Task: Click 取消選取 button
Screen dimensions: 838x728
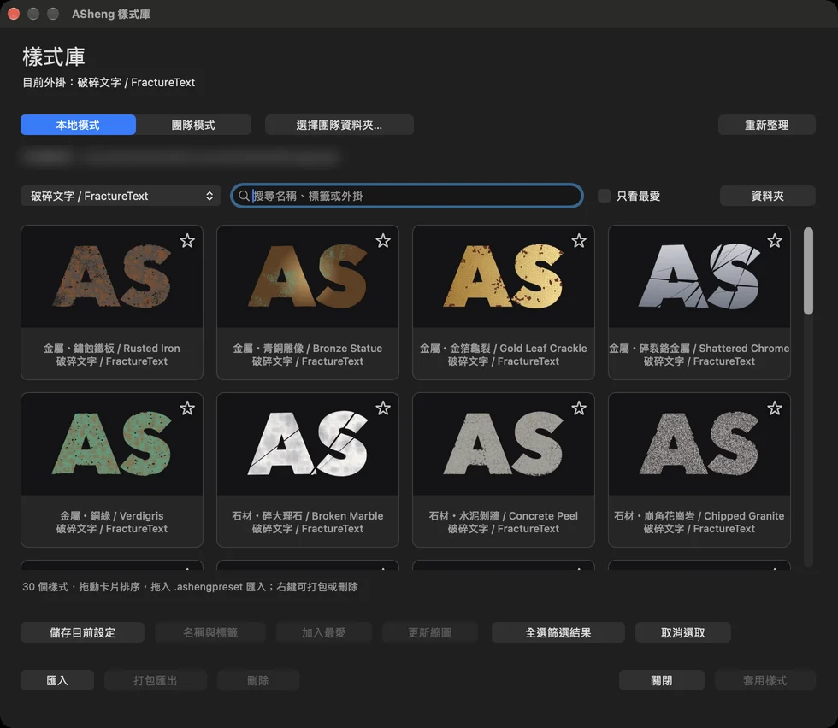Action: pyautogui.click(x=683, y=632)
